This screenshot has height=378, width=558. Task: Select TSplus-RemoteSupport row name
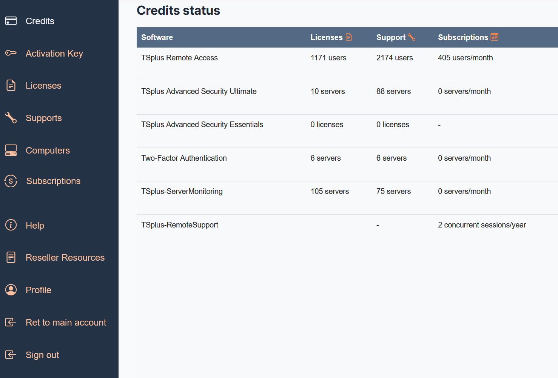click(x=180, y=225)
